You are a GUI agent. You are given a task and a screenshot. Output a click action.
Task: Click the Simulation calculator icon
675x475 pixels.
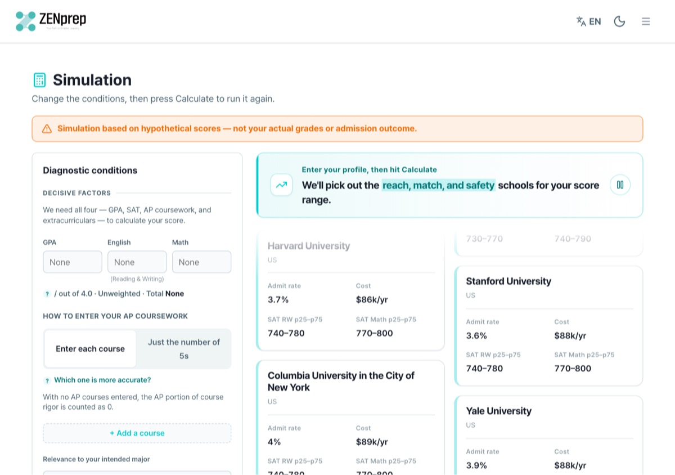click(x=39, y=80)
